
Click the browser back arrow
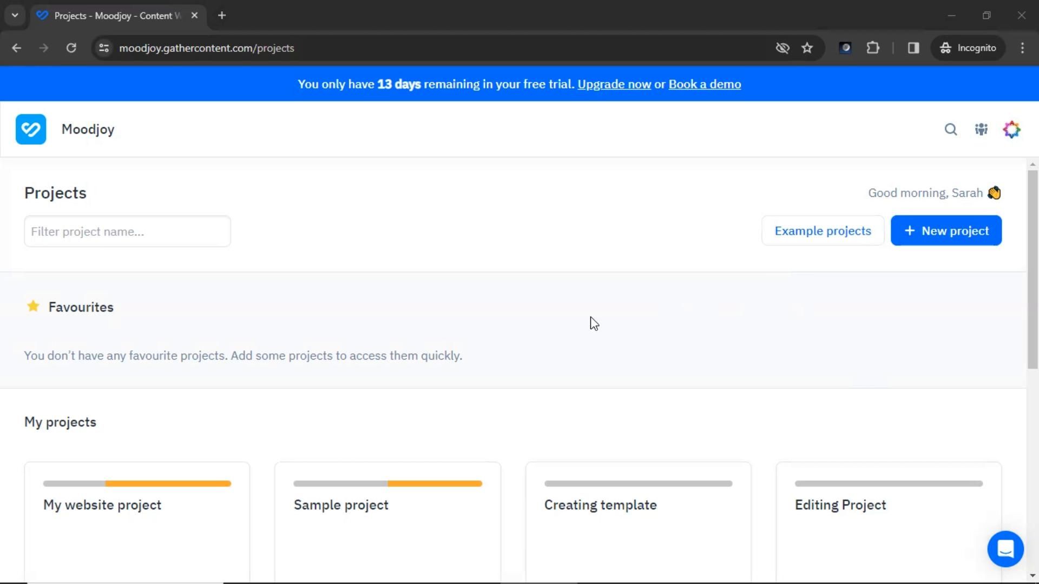[17, 48]
